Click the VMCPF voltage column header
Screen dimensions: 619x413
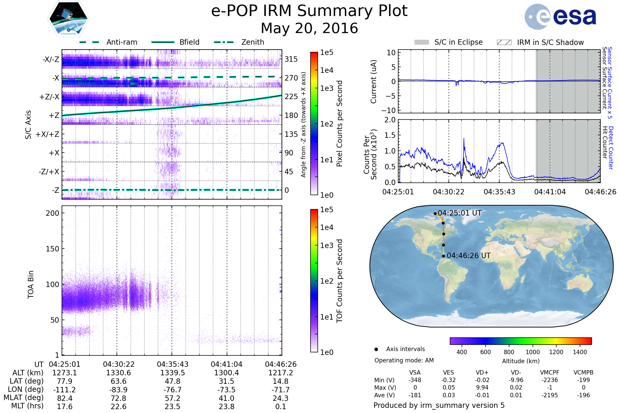550,373
